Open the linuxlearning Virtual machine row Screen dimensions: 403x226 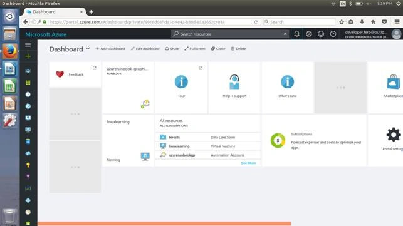pyautogui.click(x=208, y=146)
